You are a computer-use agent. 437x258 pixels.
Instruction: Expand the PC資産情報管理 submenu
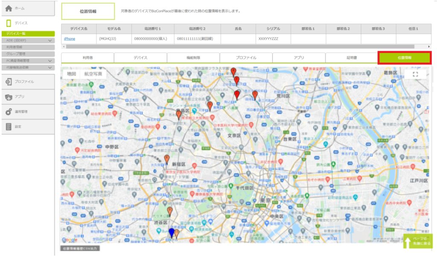[50, 61]
